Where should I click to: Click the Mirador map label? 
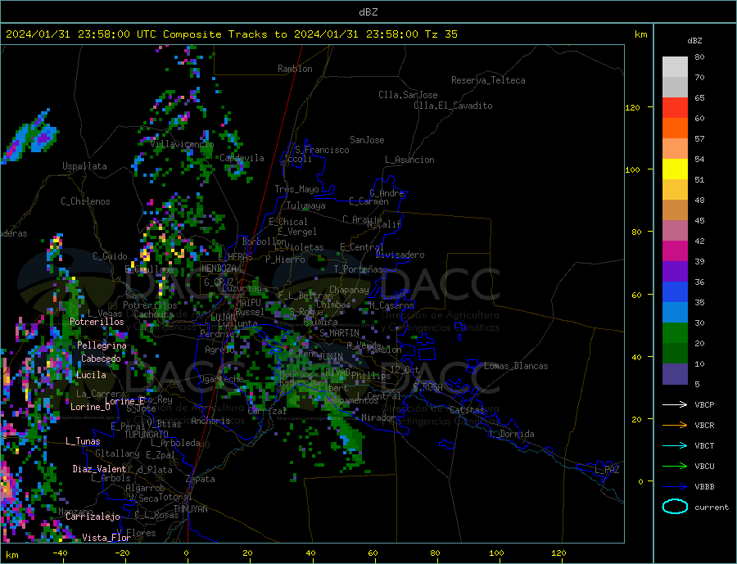pos(378,417)
